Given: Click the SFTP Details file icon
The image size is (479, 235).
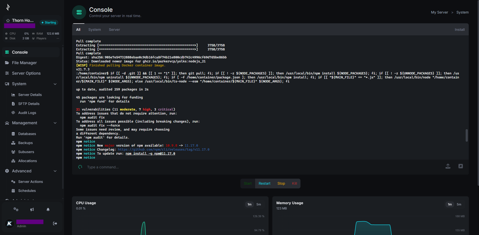Looking at the screenshot, I should pyautogui.click(x=13, y=104).
